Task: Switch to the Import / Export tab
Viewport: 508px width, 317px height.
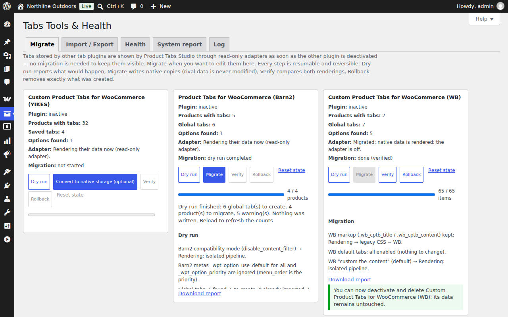Action: 90,44
